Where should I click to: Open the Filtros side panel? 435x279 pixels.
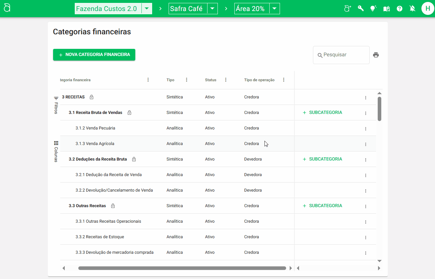(56, 105)
